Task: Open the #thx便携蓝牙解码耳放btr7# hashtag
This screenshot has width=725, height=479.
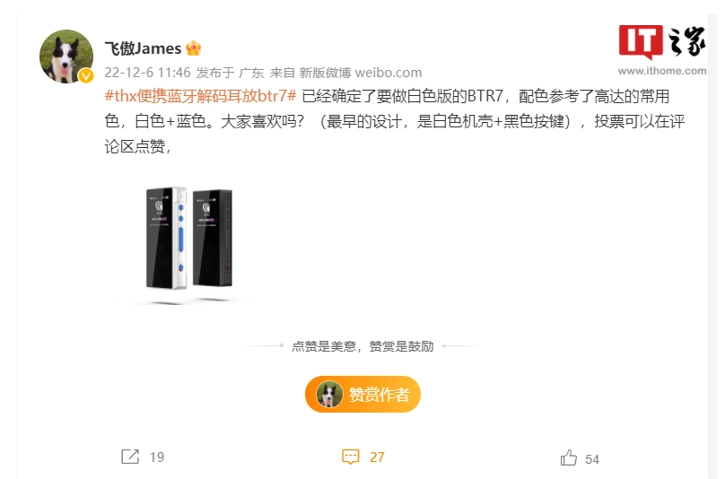Action: (200, 96)
